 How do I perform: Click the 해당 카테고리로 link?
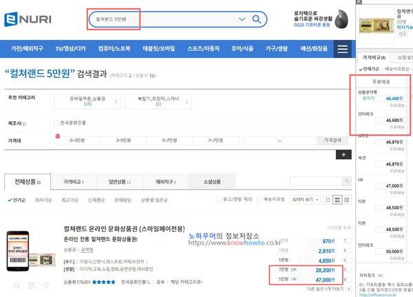[x=187, y=282]
